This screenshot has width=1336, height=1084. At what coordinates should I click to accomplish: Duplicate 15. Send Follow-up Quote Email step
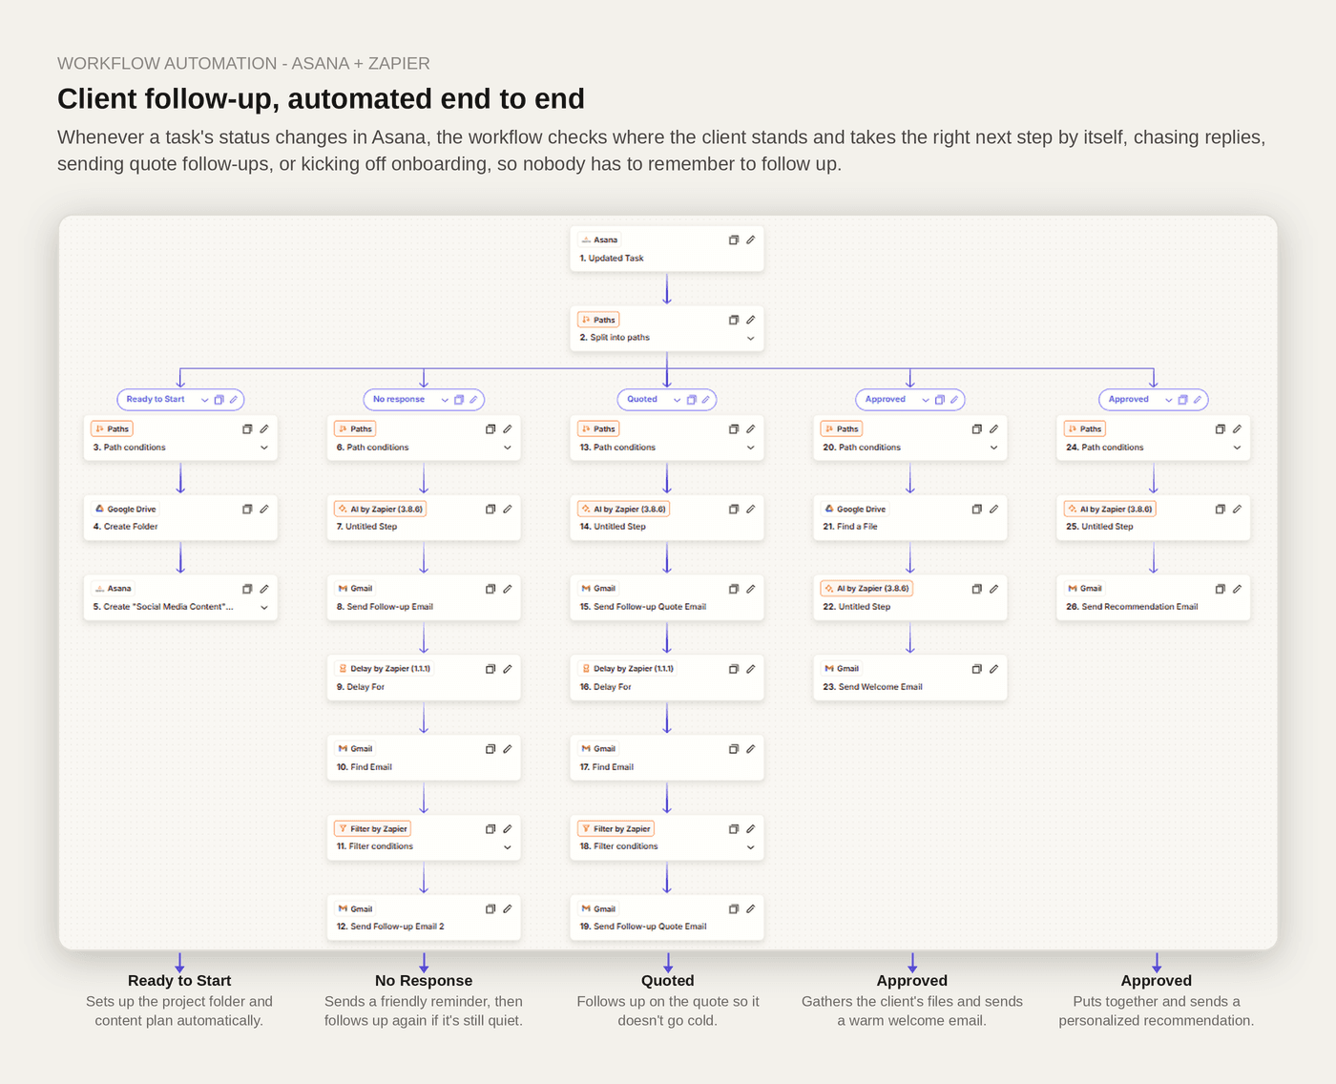[x=734, y=589]
